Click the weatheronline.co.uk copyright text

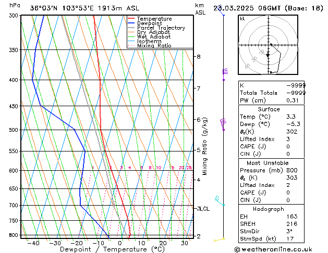(273, 249)
